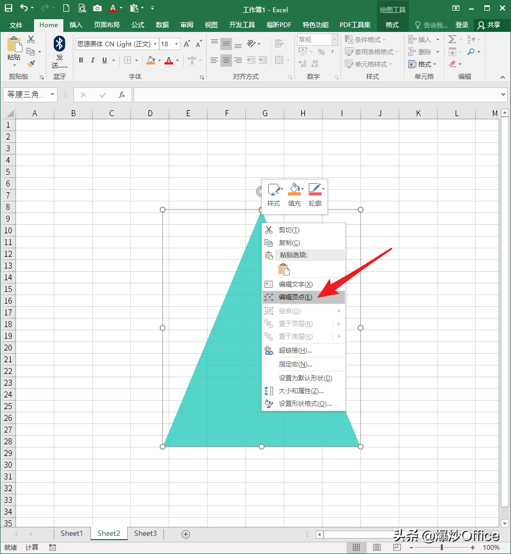
Task: Click the zoom slider handle
Action: coord(441,547)
